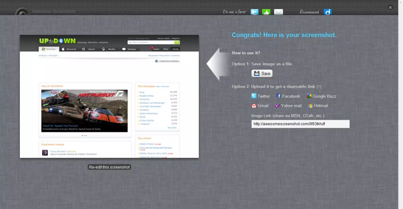Select the image link URL field
This screenshot has width=403, height=209.
[x=300, y=124]
